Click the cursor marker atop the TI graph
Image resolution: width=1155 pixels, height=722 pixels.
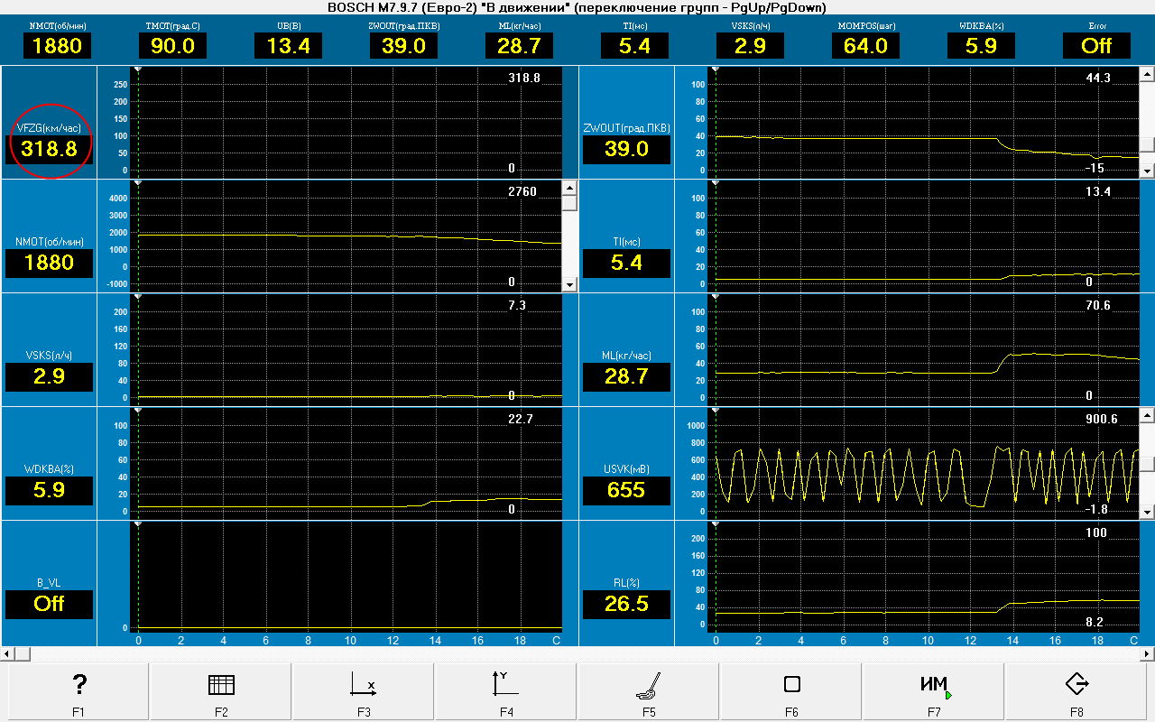pyautogui.click(x=716, y=182)
